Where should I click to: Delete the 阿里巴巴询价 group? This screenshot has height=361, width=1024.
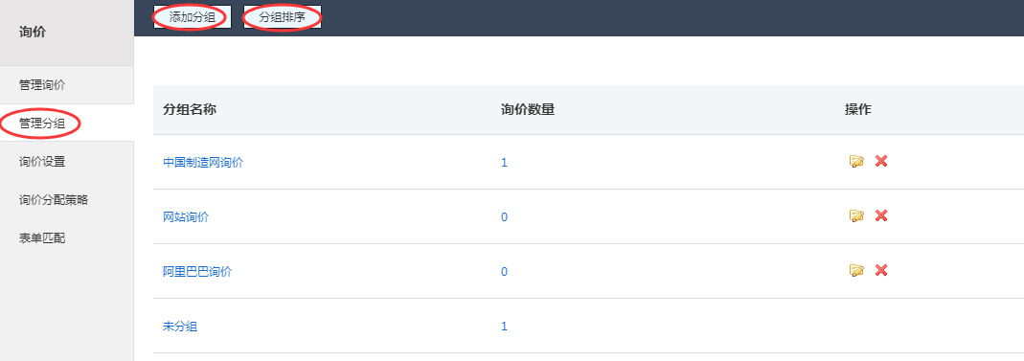pyautogui.click(x=881, y=270)
